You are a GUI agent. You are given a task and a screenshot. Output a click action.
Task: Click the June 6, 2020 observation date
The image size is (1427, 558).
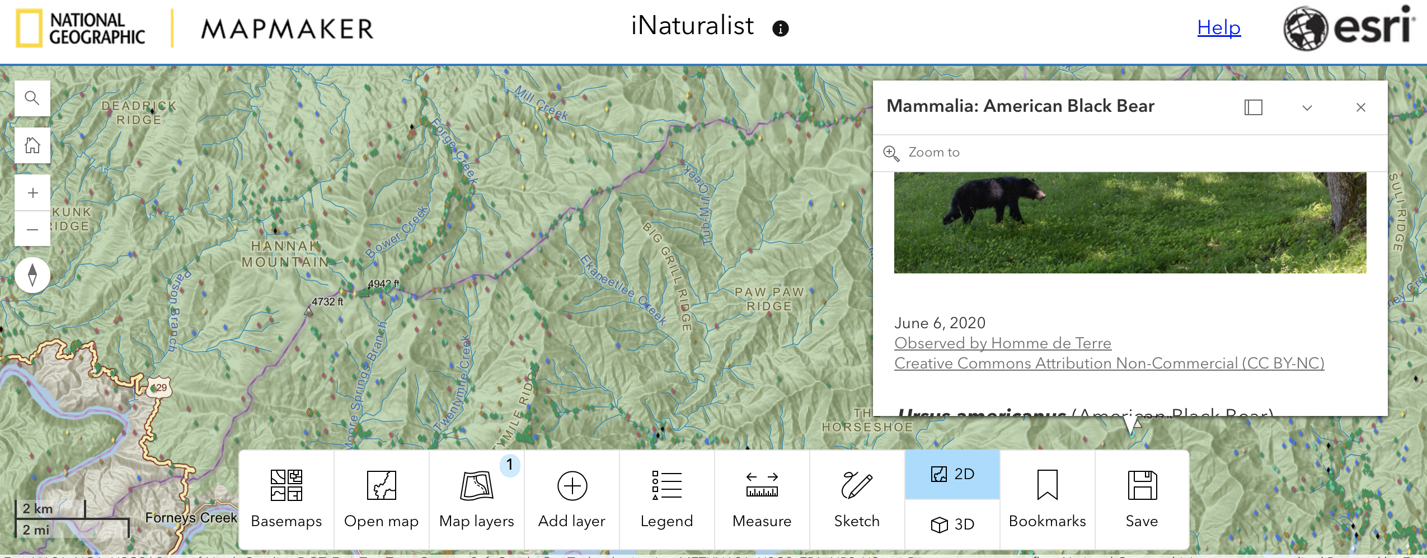pos(940,323)
